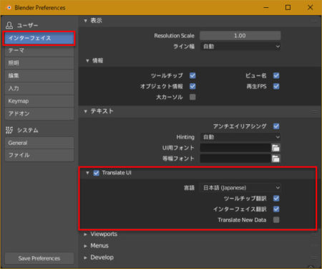The image size is (322, 269).
Task: Toggle the 再生FPS checkbox
Action: coord(276,86)
